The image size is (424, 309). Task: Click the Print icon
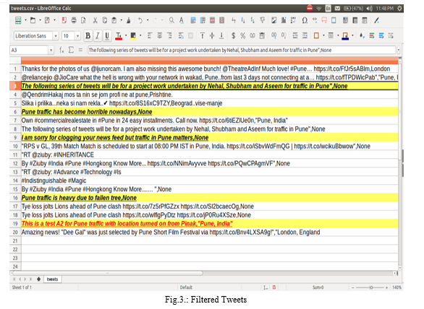click(74, 20)
